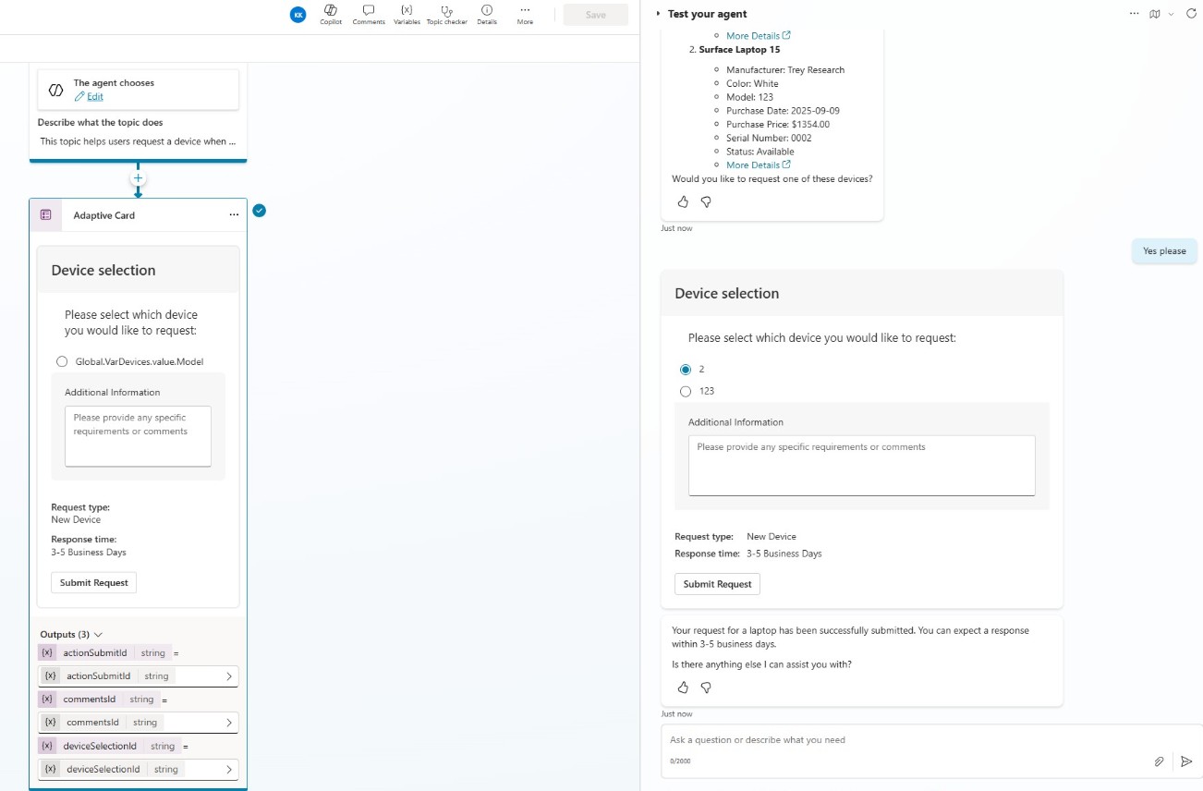
Task: Click the add node plus button
Action: coord(138,178)
